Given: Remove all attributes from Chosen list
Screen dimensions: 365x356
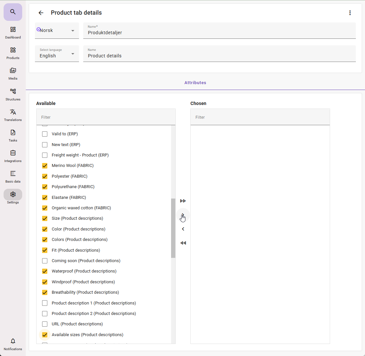Looking at the screenshot, I should click(183, 243).
